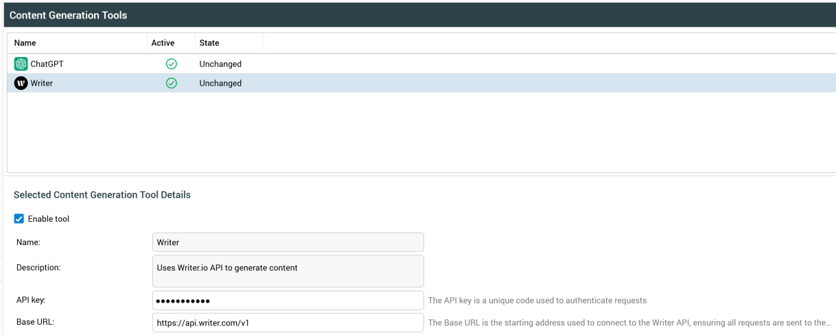Click the empty area of tools list
Viewport: 836px width, 335px height.
[x=412, y=134]
